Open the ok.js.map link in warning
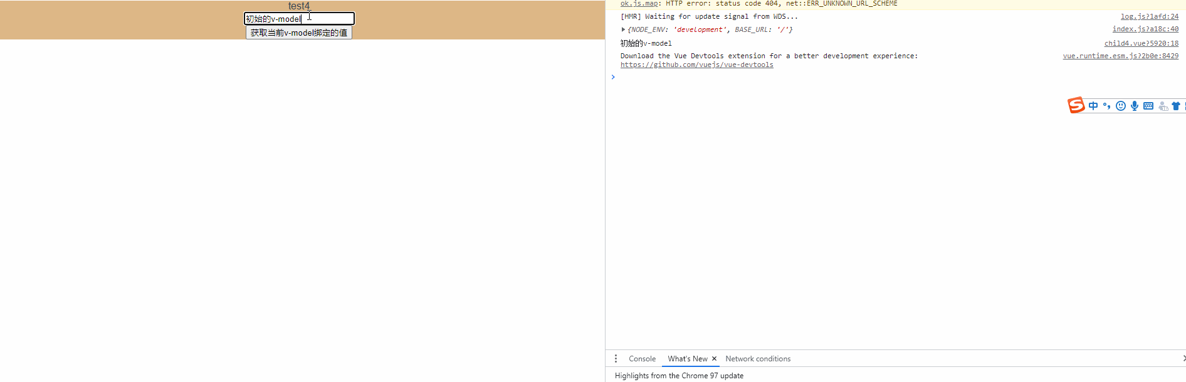This screenshot has width=1186, height=382. click(x=639, y=4)
